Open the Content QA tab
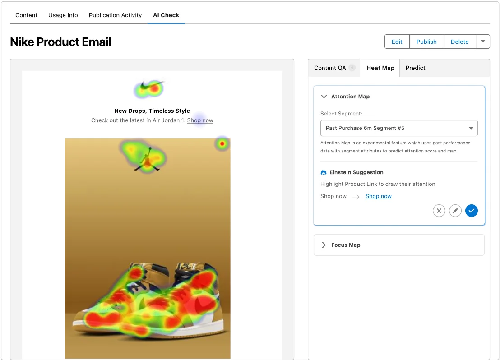Viewport: 500px width, 360px height. pos(334,68)
